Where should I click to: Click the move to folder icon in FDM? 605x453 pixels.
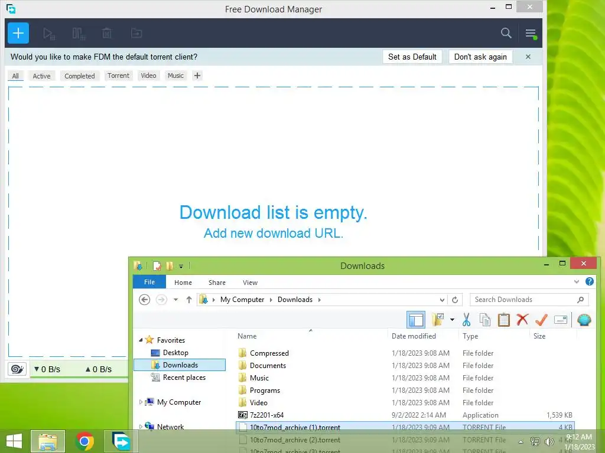tap(136, 34)
